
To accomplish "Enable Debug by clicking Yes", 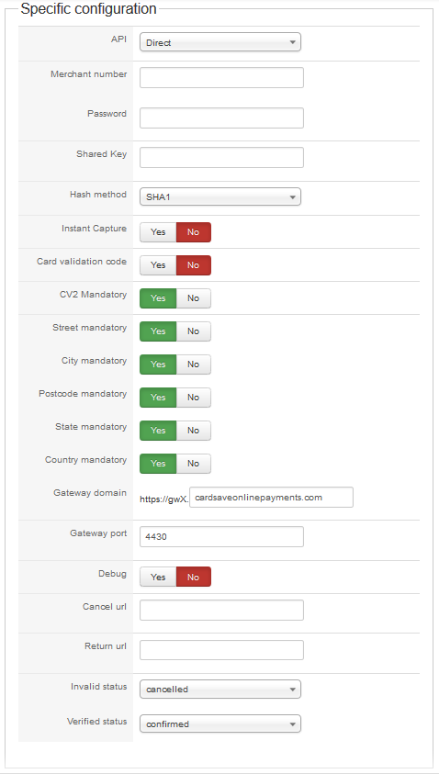I will pos(158,577).
